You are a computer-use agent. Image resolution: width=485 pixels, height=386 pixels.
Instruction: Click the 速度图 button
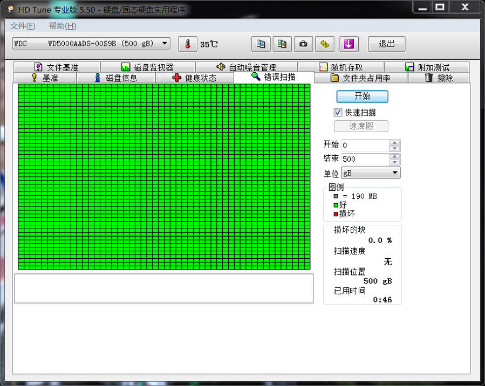tap(361, 126)
